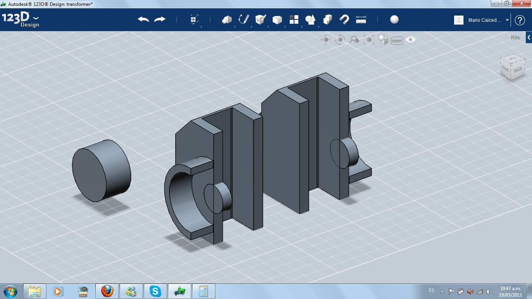The height and width of the screenshot is (299, 532).
Task: Launch Windows Media Player from taskbar
Action: coord(58,291)
